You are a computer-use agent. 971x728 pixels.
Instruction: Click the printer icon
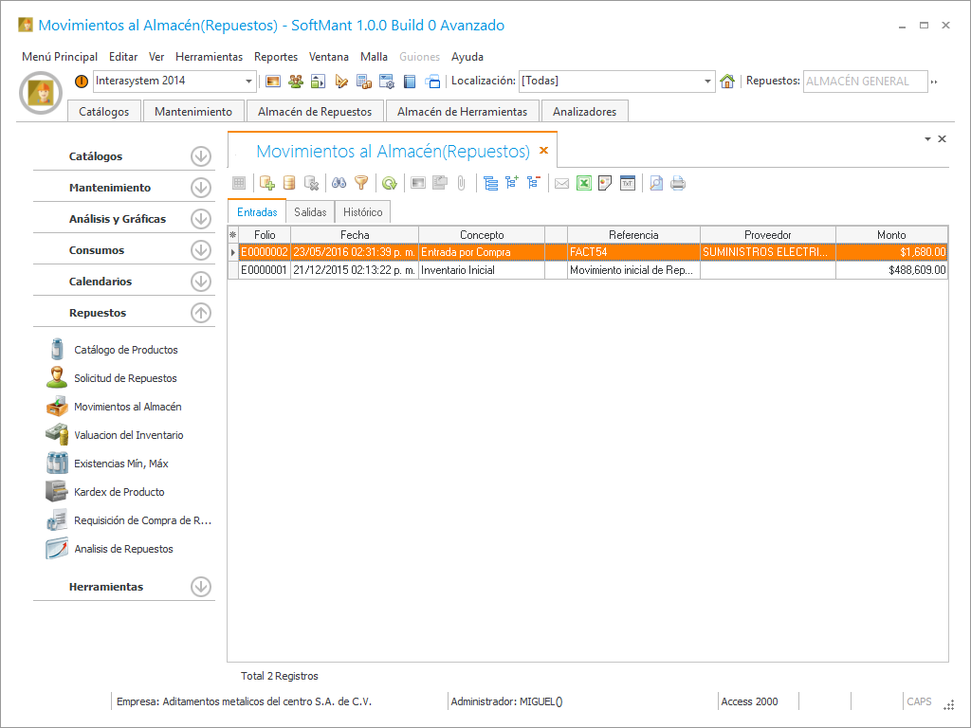[678, 184]
